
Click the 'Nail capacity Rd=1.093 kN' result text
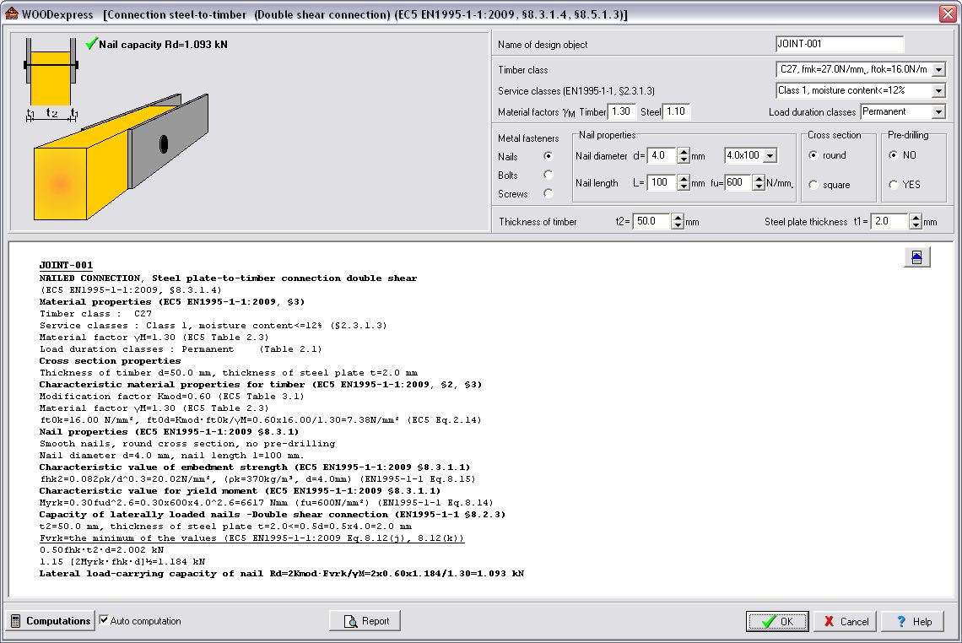pos(163,44)
